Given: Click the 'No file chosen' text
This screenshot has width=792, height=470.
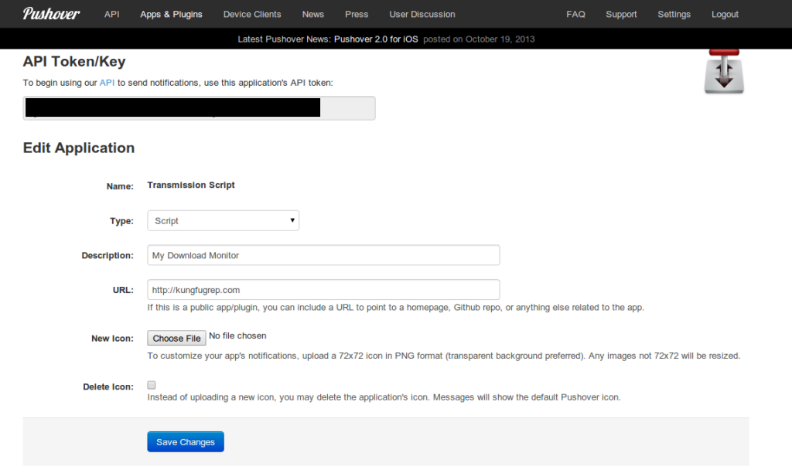Looking at the screenshot, I should [237, 335].
